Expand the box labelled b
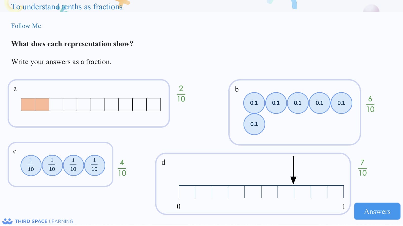This screenshot has height=226, width=403. 237,89
